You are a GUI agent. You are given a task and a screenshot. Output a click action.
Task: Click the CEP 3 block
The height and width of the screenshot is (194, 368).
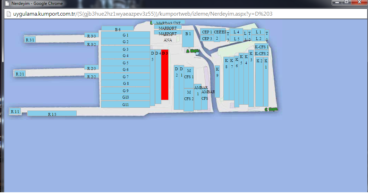tap(207, 38)
